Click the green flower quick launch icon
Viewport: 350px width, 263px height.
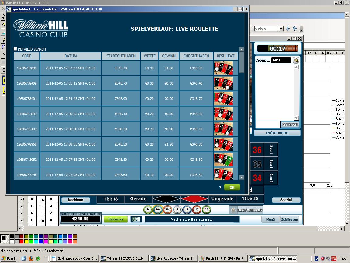[38, 258]
